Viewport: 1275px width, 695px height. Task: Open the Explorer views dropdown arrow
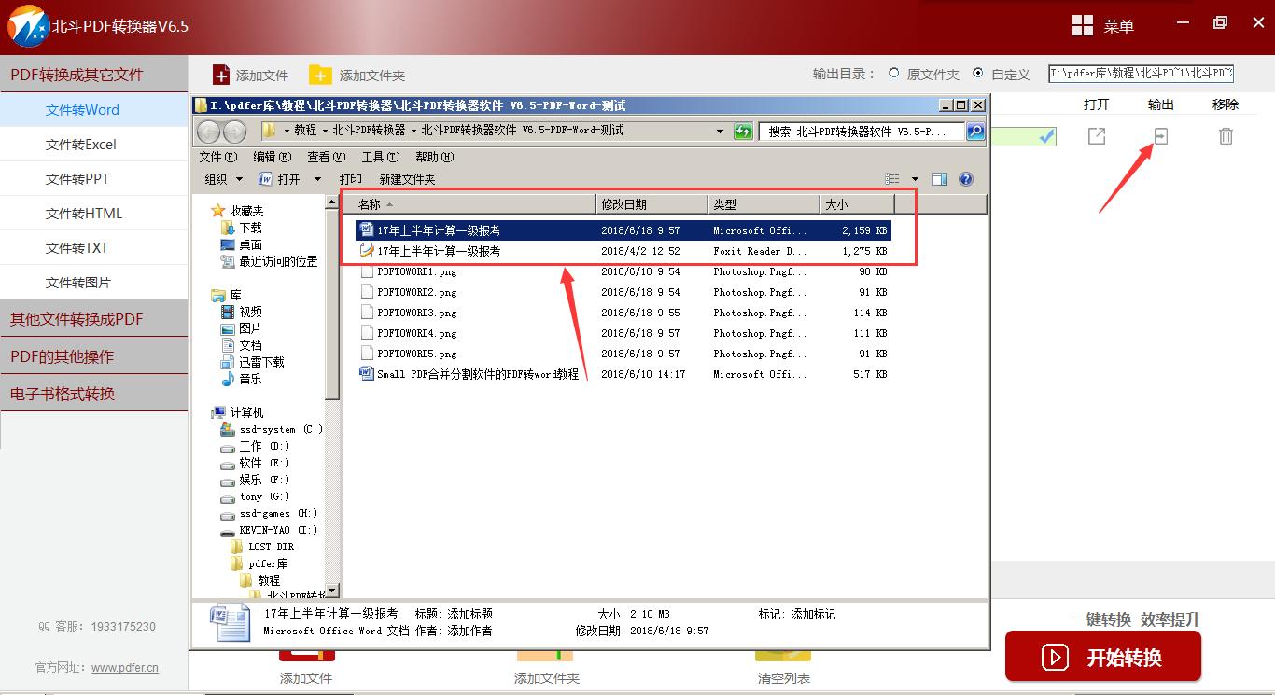916,178
